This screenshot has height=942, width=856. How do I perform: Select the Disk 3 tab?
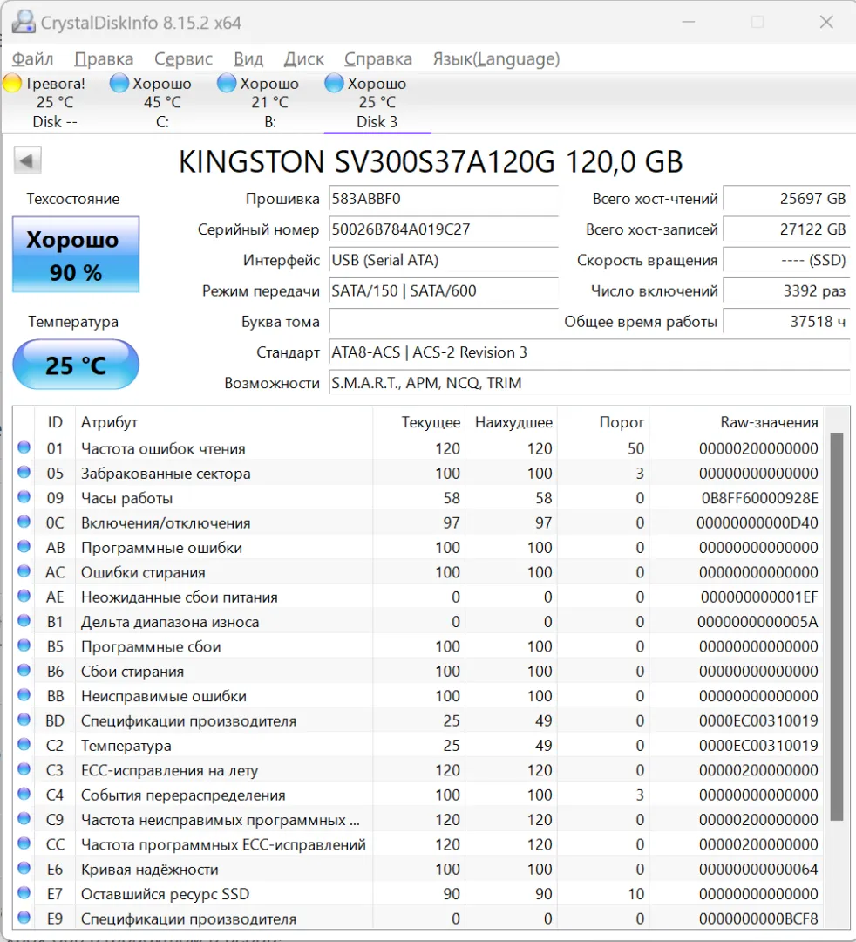click(377, 102)
